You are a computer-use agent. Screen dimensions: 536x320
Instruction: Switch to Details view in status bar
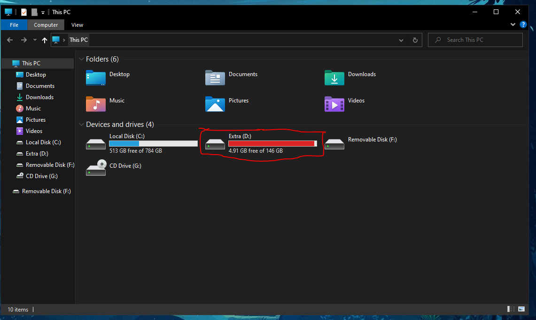tap(511, 309)
